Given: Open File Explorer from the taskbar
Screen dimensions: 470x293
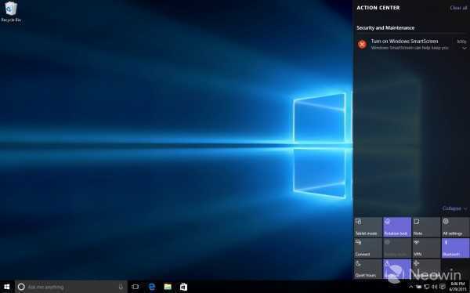Looking at the screenshot, I should click(168, 287).
